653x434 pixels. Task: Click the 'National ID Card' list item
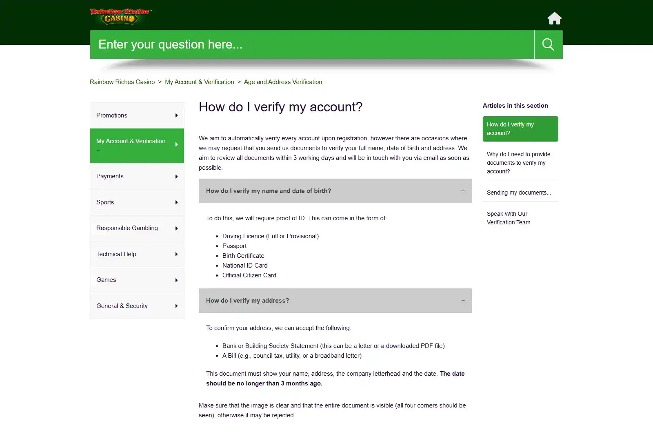[245, 266]
